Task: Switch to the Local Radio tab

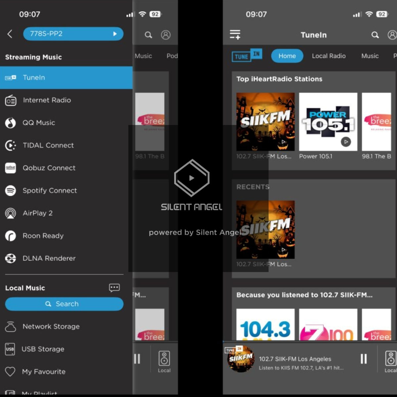Action: point(329,56)
